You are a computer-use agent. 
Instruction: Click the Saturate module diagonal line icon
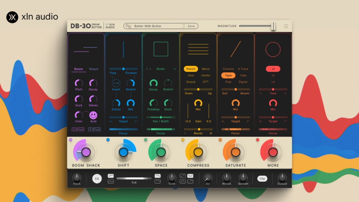(x=236, y=49)
